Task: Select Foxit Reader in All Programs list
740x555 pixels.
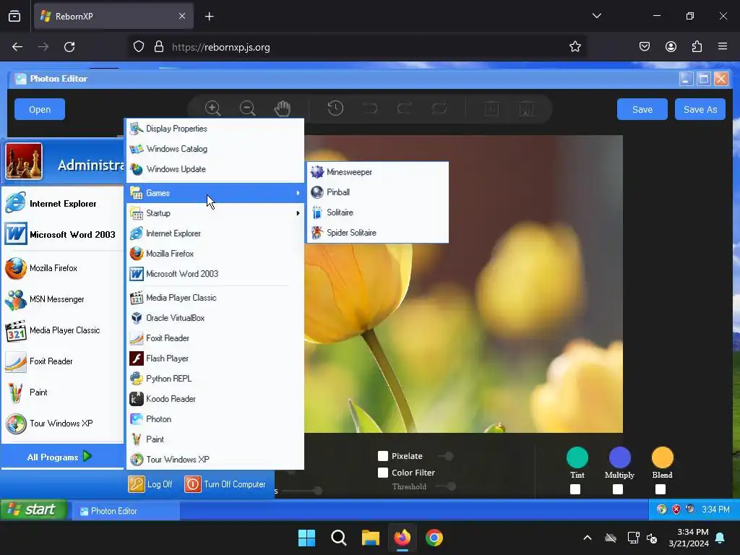Action: click(215, 338)
